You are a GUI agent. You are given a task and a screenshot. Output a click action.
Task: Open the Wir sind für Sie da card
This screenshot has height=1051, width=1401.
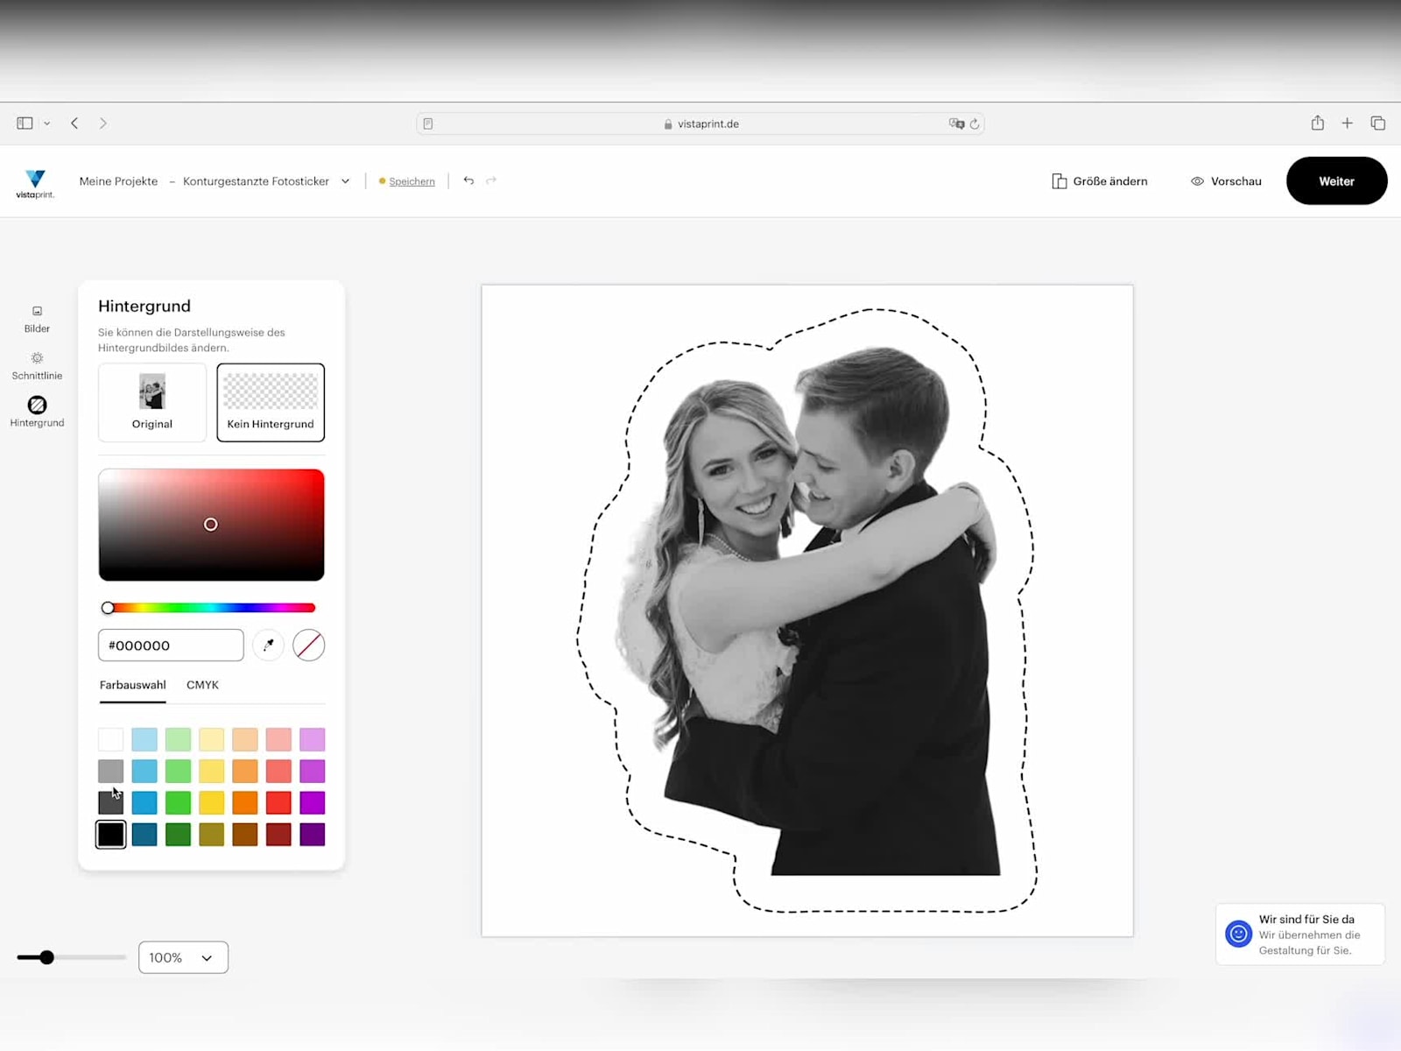click(x=1299, y=934)
